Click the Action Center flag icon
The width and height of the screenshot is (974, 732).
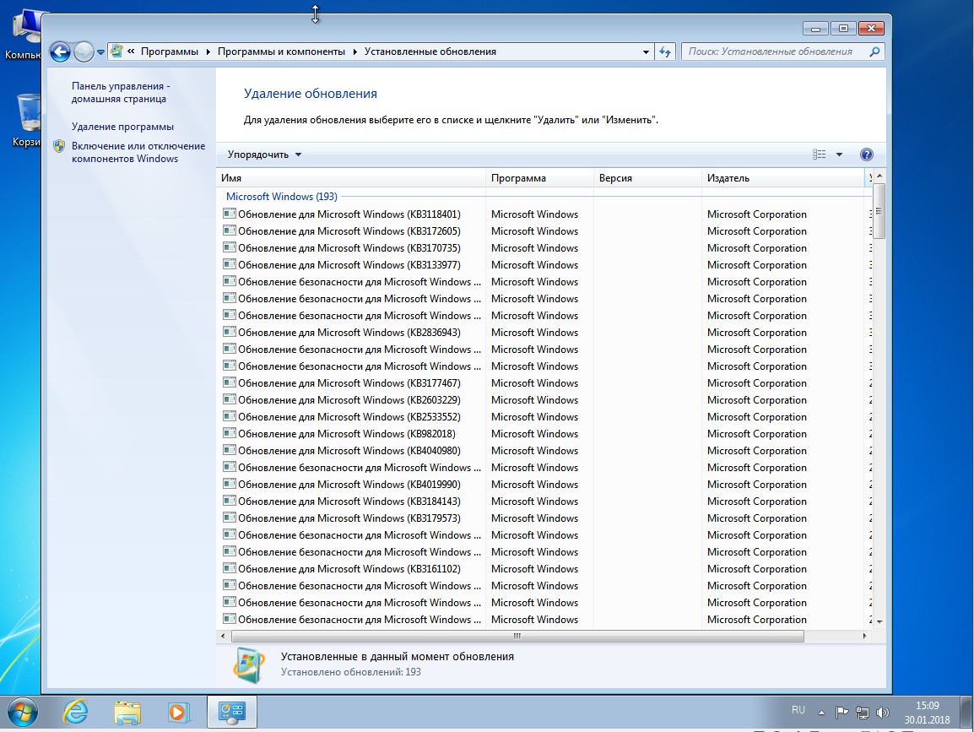point(841,712)
